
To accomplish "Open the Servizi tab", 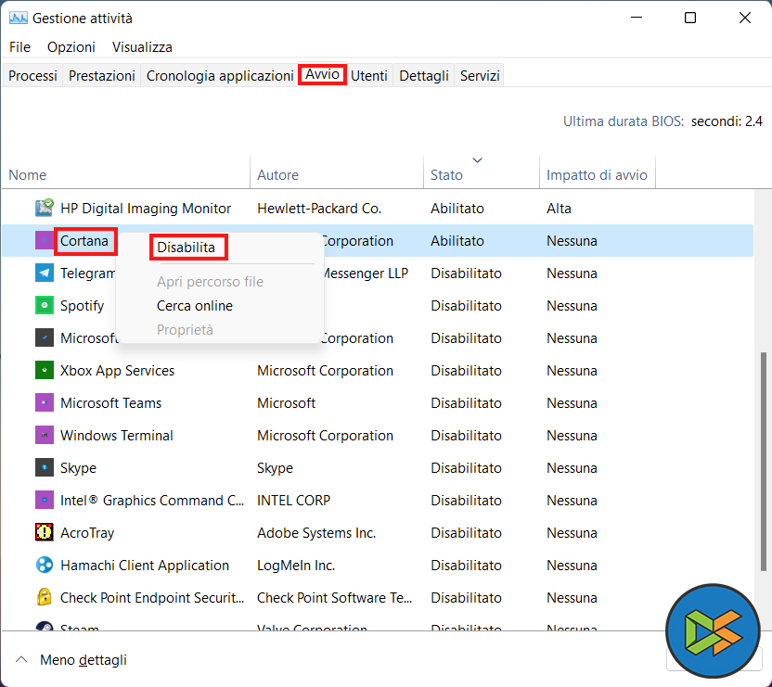I will 480,76.
